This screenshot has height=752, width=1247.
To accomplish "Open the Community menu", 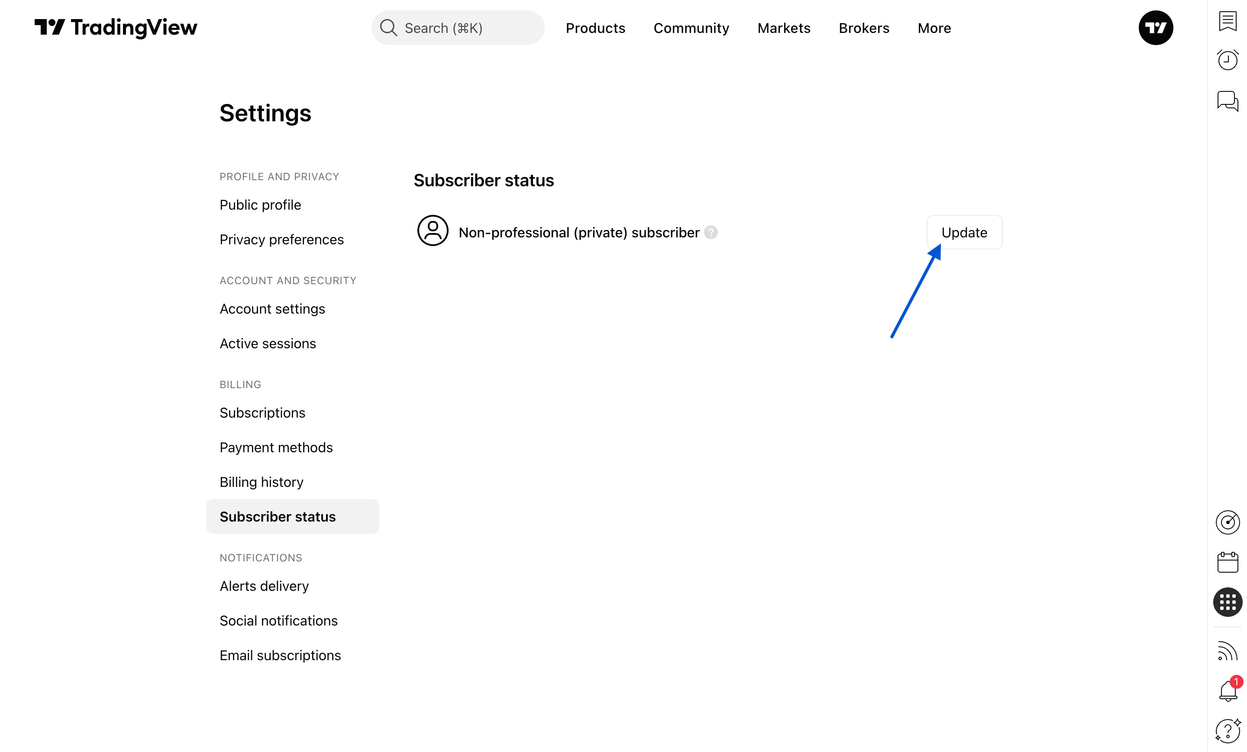I will click(x=691, y=28).
